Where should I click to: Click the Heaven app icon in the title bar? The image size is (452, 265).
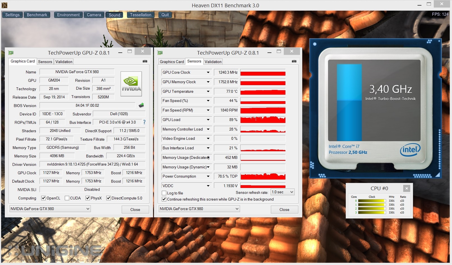pyautogui.click(x=4, y=5)
